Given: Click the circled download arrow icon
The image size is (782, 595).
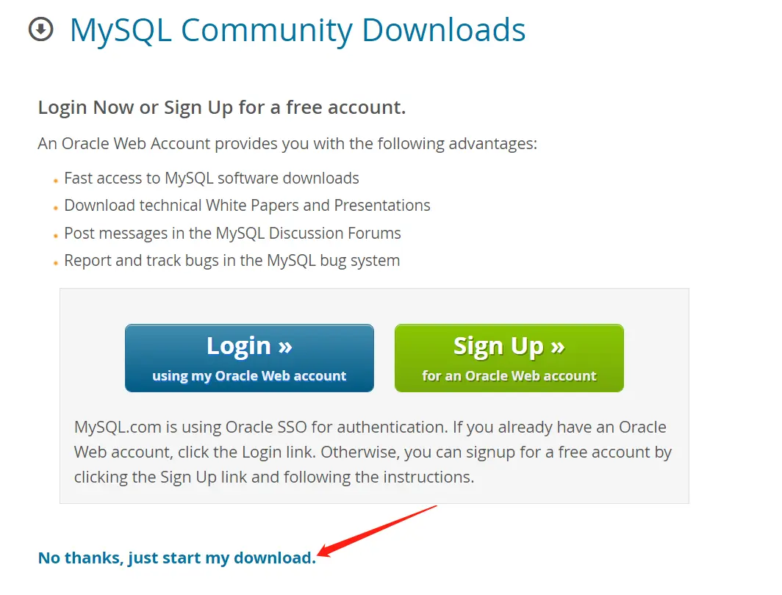Looking at the screenshot, I should click(40, 30).
